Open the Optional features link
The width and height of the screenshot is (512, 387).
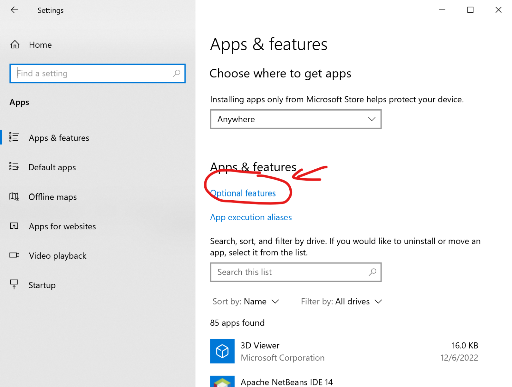[243, 193]
